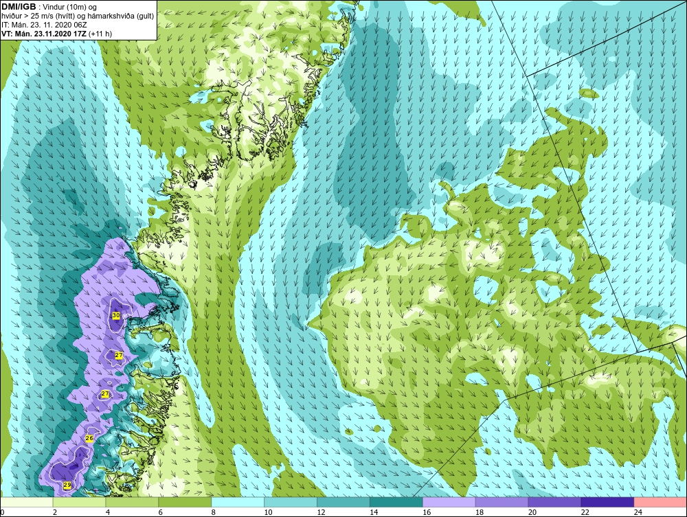
Task: Click legend tick label 4
Action: coord(108,512)
